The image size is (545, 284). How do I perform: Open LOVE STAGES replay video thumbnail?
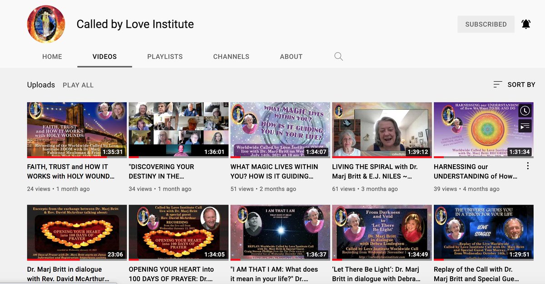[x=484, y=232]
